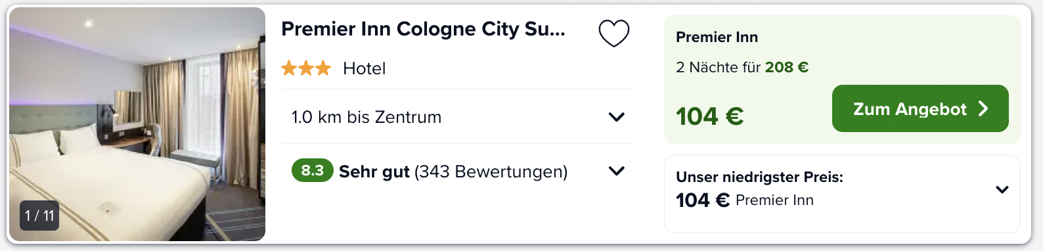
Task: Click the Premier Inn provider name in green box
Action: pyautogui.click(x=717, y=37)
